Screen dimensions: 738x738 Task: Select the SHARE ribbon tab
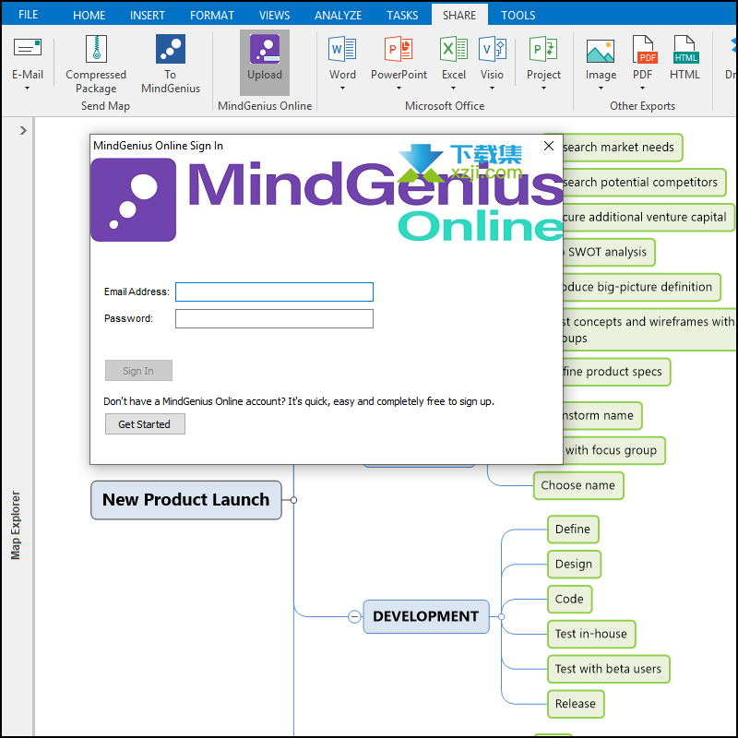pos(459,15)
